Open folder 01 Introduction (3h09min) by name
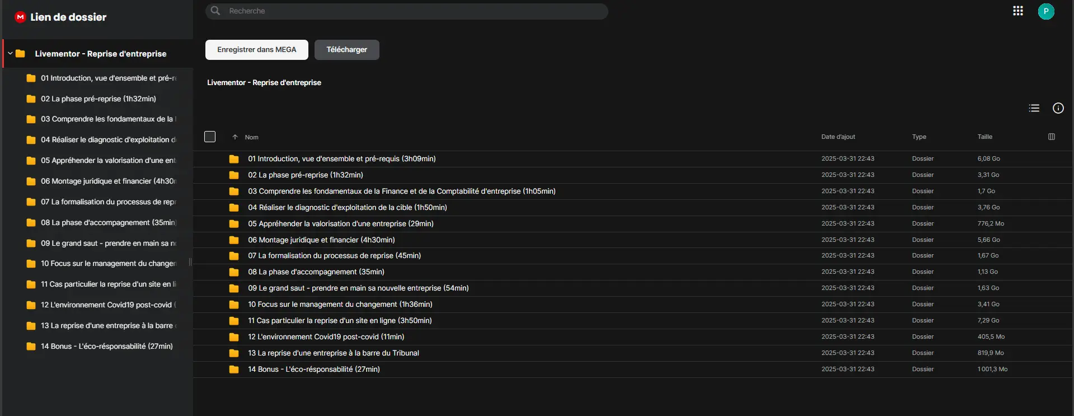This screenshot has width=1074, height=416. 342,159
